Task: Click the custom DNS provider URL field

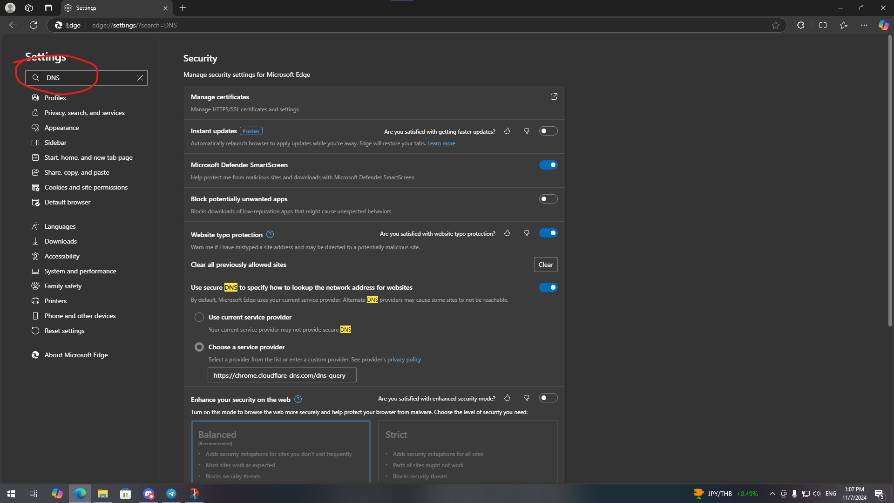Action: 282,375
